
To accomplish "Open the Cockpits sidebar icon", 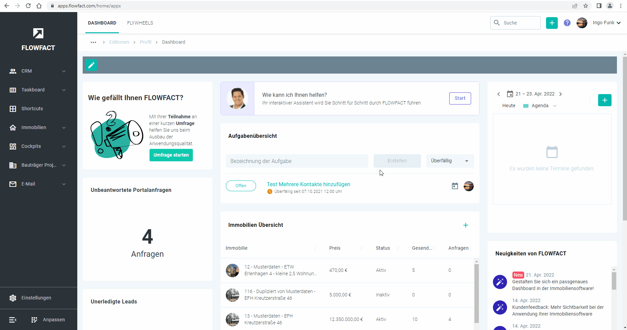I will tap(13, 146).
